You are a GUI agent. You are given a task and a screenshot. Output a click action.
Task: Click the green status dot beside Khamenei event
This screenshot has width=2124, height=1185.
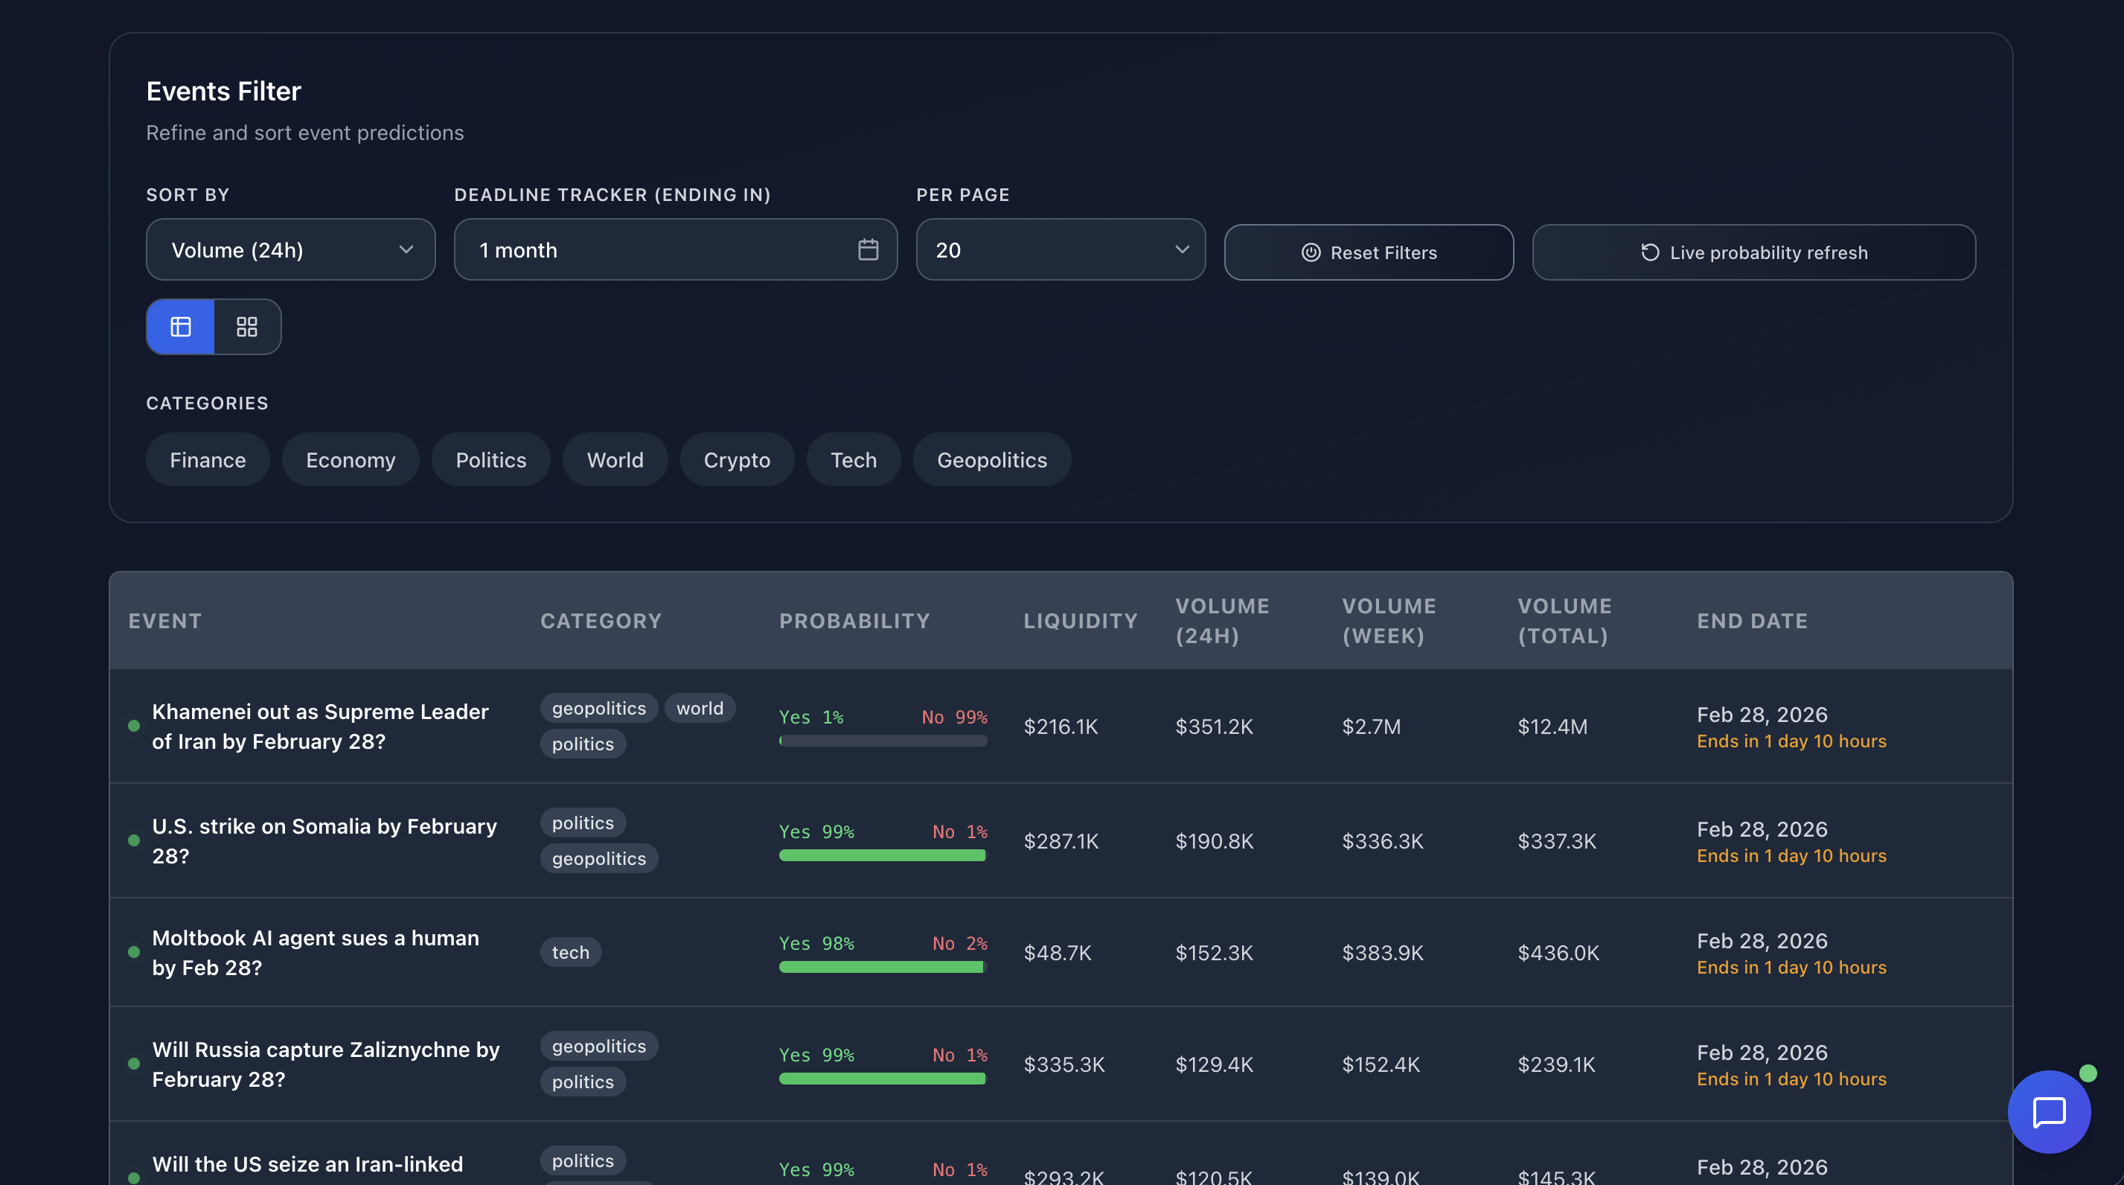tap(135, 726)
